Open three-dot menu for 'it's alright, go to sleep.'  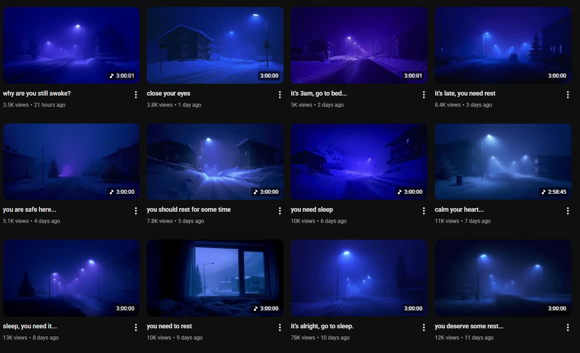424,327
